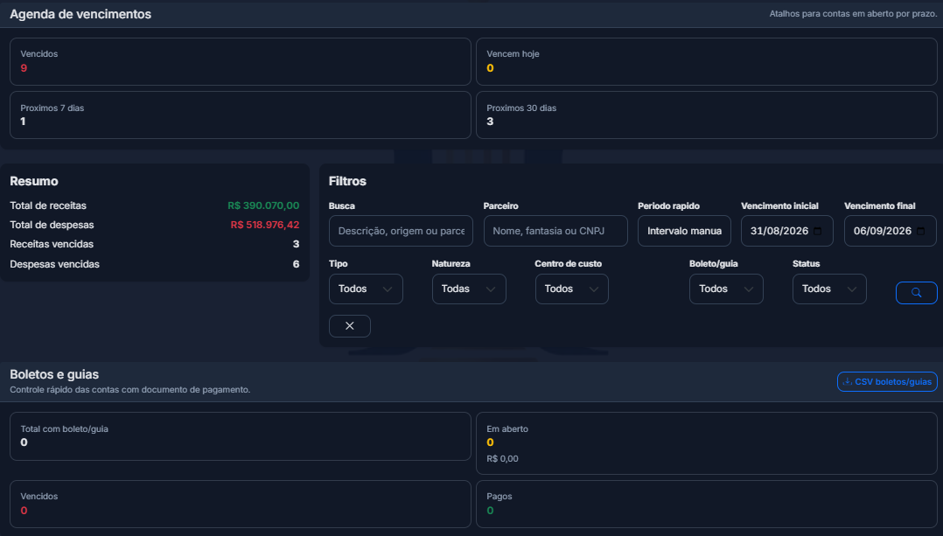The width and height of the screenshot is (943, 536).
Task: Click the Despesas vencidas label
Action: 55,264
